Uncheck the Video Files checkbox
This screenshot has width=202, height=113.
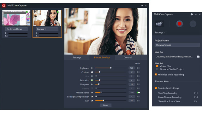157,66
